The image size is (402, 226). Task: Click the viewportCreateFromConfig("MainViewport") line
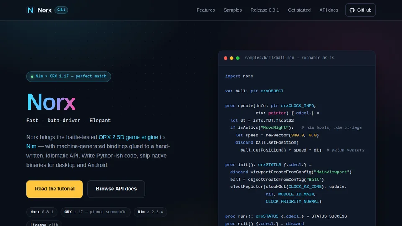pos(291,172)
